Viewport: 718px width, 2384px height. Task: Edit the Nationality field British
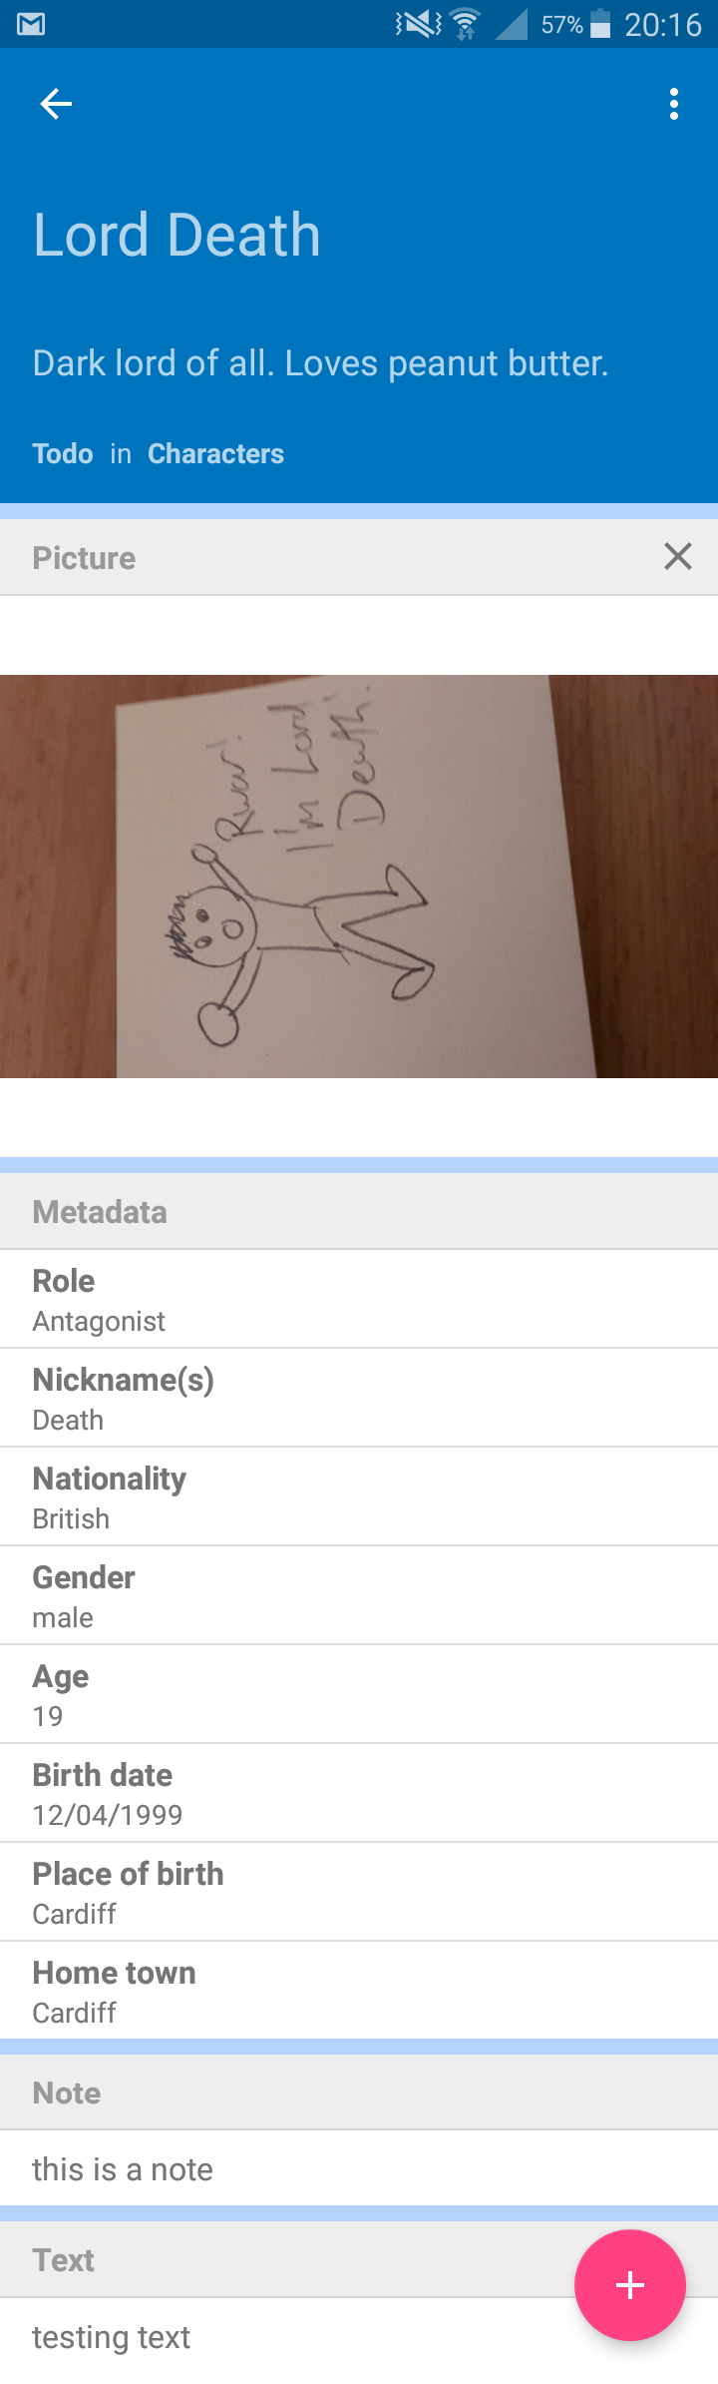point(359,1496)
